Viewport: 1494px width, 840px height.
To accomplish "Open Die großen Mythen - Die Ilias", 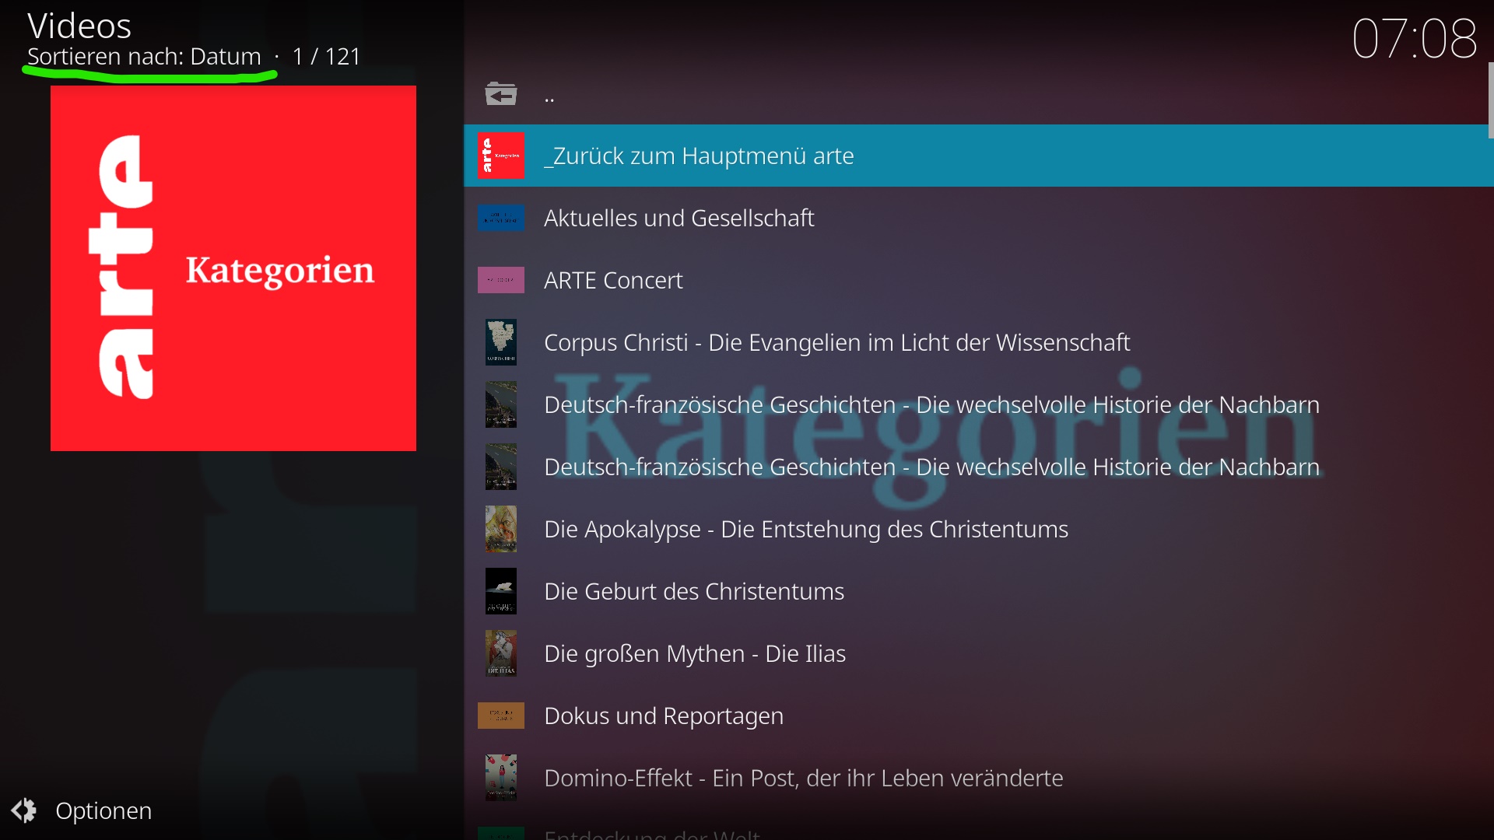I will tap(978, 653).
